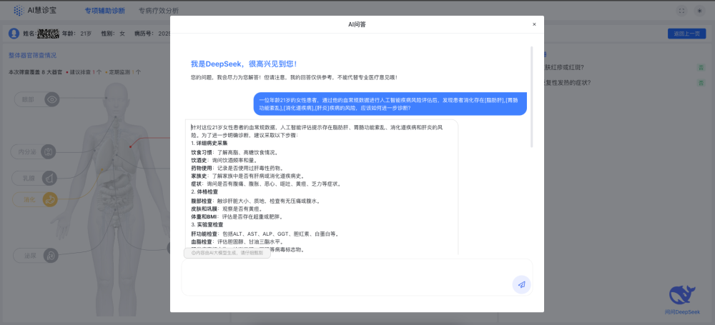715x325 pixels.
Task: Click the blue user question bubble
Action: point(390,104)
